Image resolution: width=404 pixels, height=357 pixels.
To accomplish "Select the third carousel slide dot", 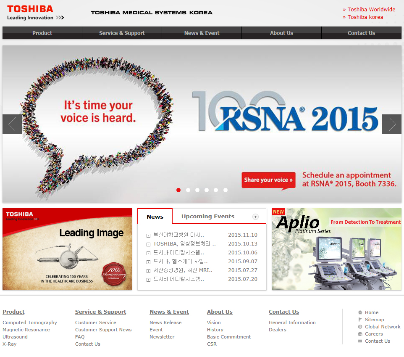I will 197,190.
